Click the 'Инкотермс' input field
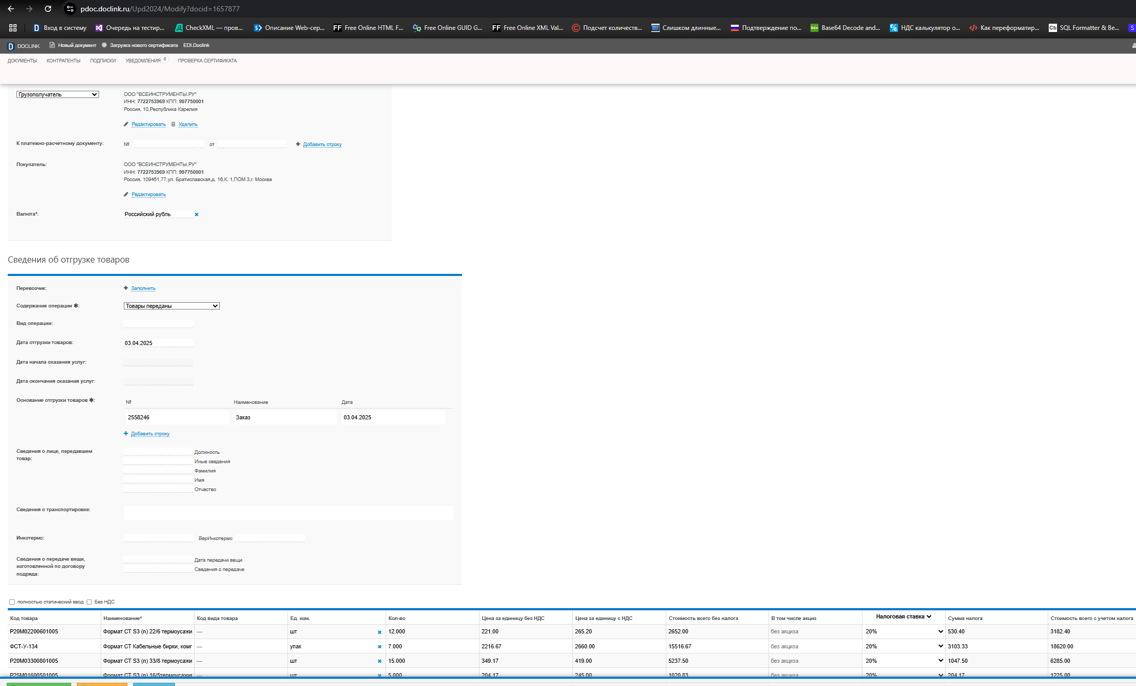1136x686 pixels. pyautogui.click(x=158, y=537)
